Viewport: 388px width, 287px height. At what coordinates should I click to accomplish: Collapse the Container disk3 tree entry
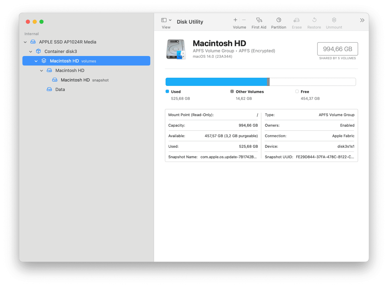tap(31, 51)
